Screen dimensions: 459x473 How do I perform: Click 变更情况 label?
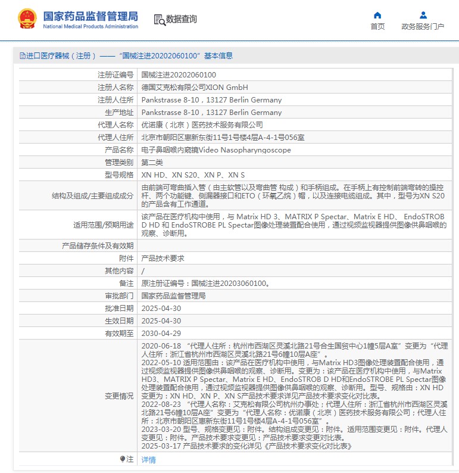[x=119, y=396]
